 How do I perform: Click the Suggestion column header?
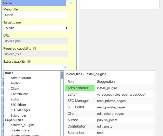106,82
